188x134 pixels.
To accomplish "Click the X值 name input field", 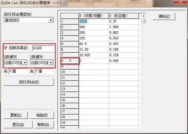I will tap(18, 71).
